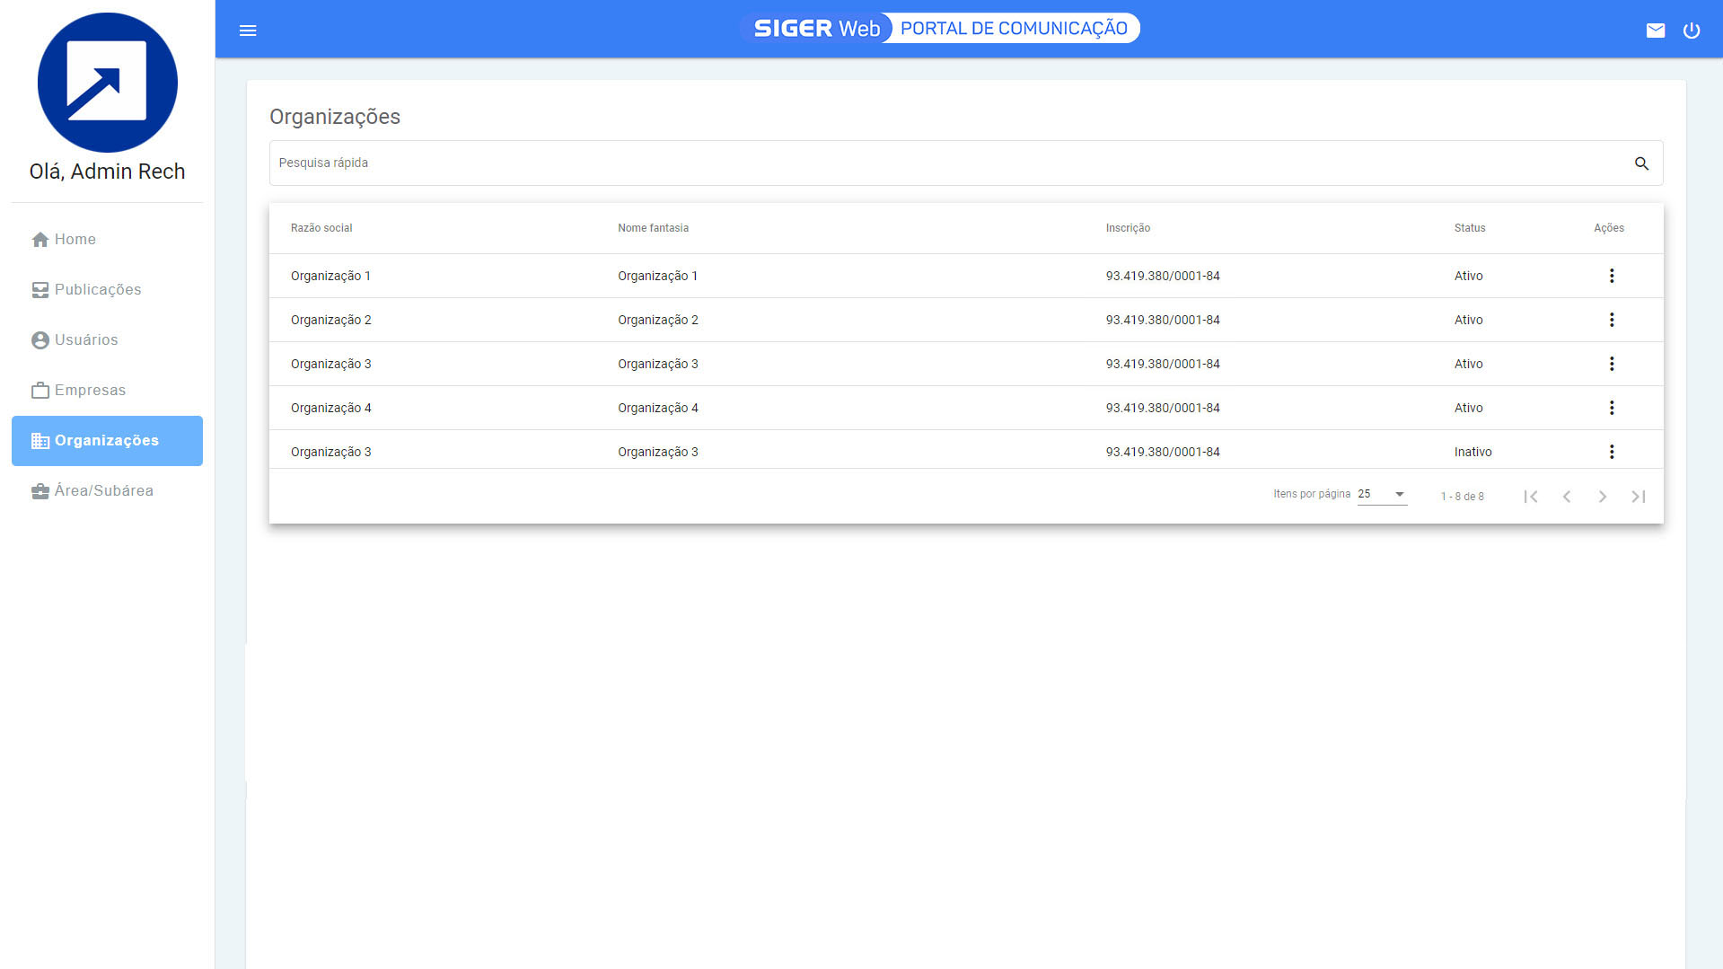This screenshot has height=969, width=1723.
Task: Select the Publicações sidebar icon
Action: [x=40, y=289]
